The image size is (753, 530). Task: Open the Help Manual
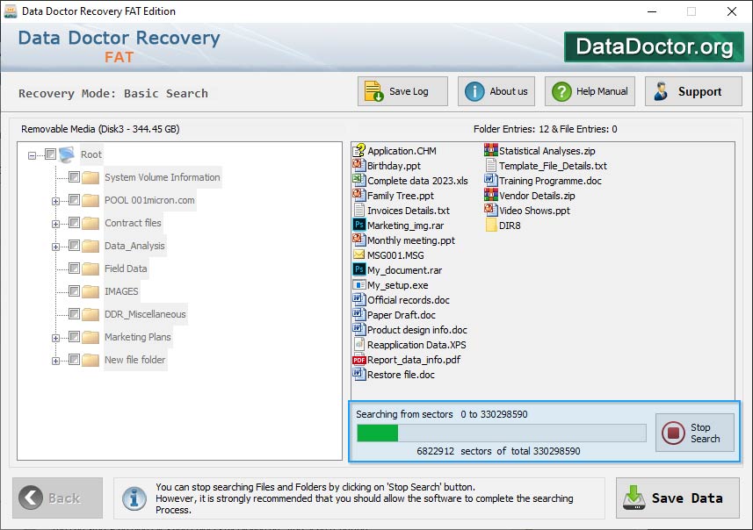tap(590, 91)
